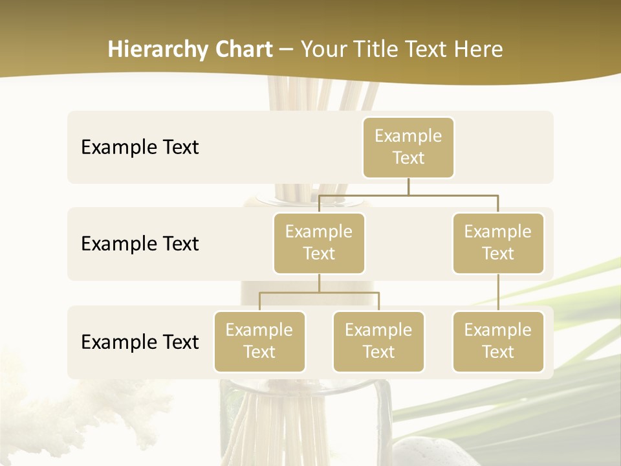
Task: Select the middle row "Example Text" label
Action: pyautogui.click(x=140, y=244)
